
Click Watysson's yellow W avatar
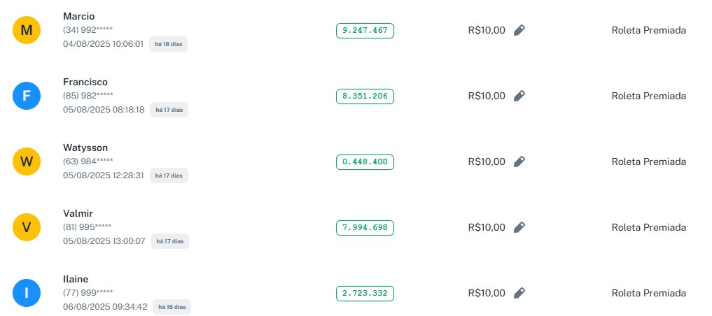pyautogui.click(x=27, y=161)
